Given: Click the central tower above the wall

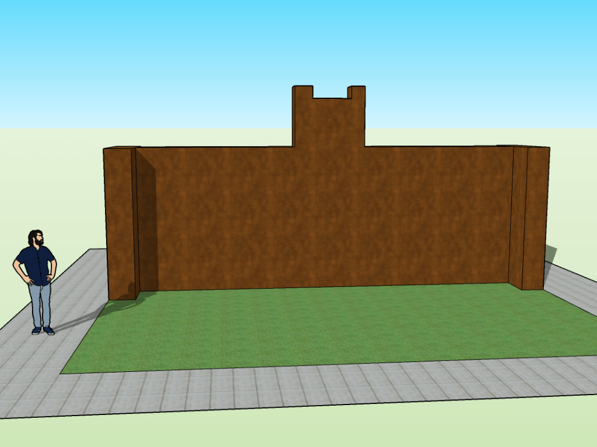Looking at the screenshot, I should pos(329,123).
